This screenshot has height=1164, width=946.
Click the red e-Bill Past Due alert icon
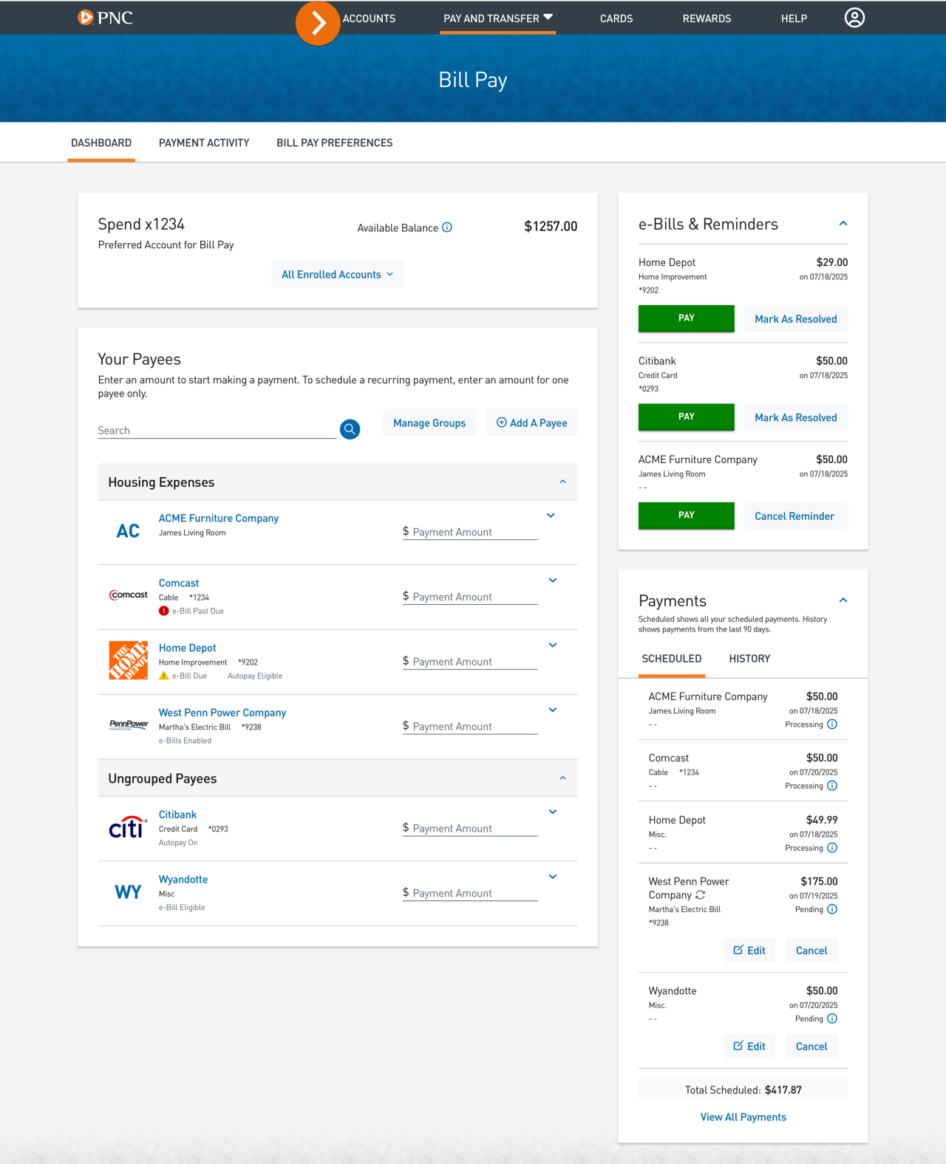coord(164,611)
